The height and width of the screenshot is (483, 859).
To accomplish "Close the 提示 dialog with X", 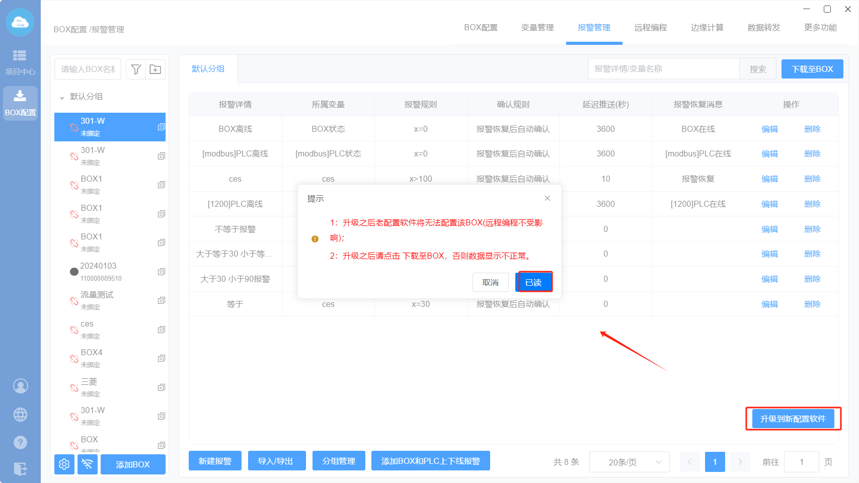I will [547, 199].
